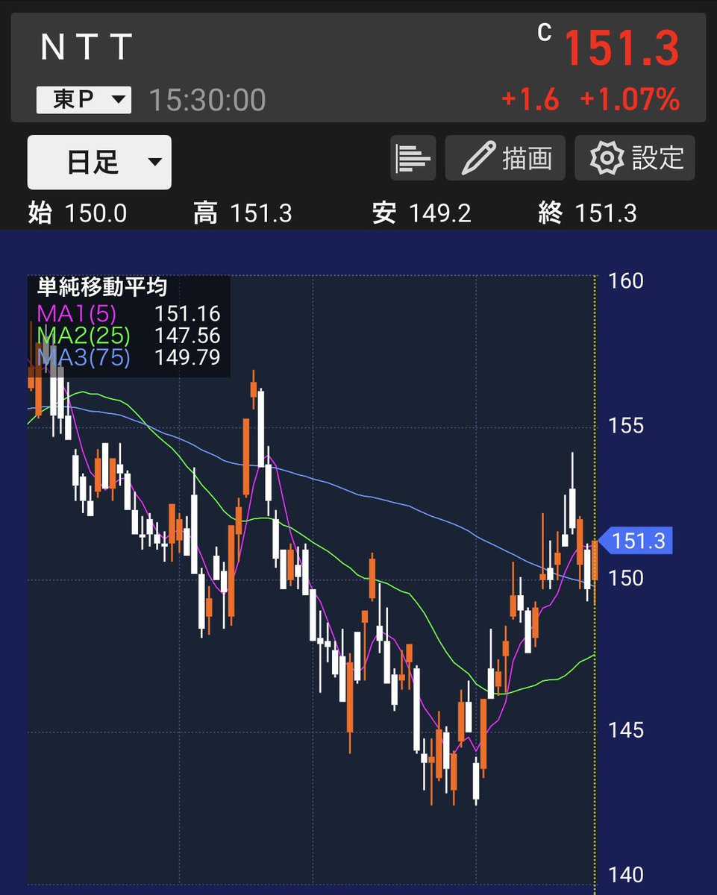The image size is (717, 895).
Task: Click the 151.16 MA1 value
Action: [x=187, y=314]
